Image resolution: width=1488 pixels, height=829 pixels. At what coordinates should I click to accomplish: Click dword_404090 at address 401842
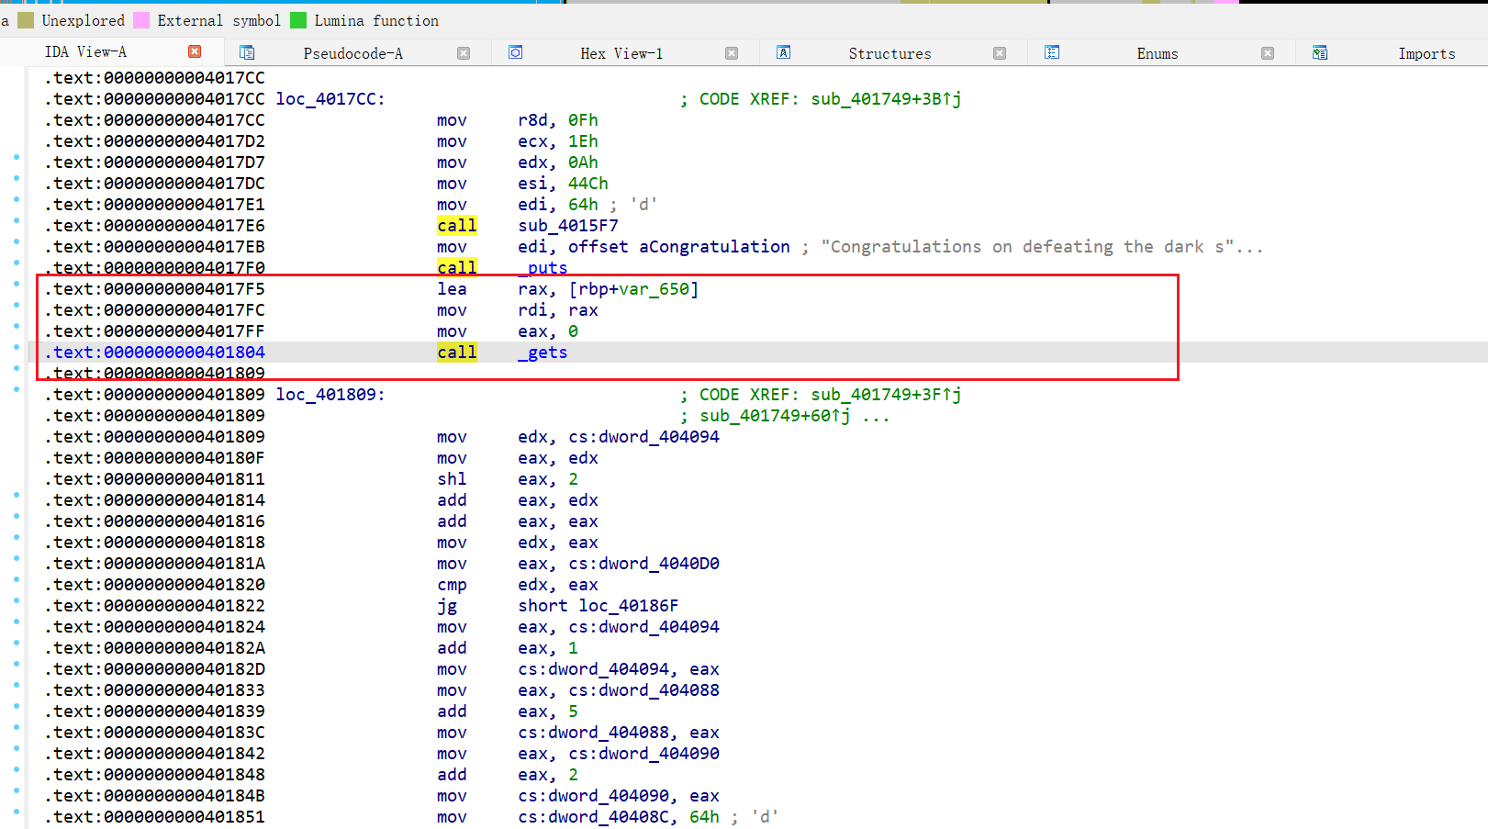pyautogui.click(x=644, y=754)
